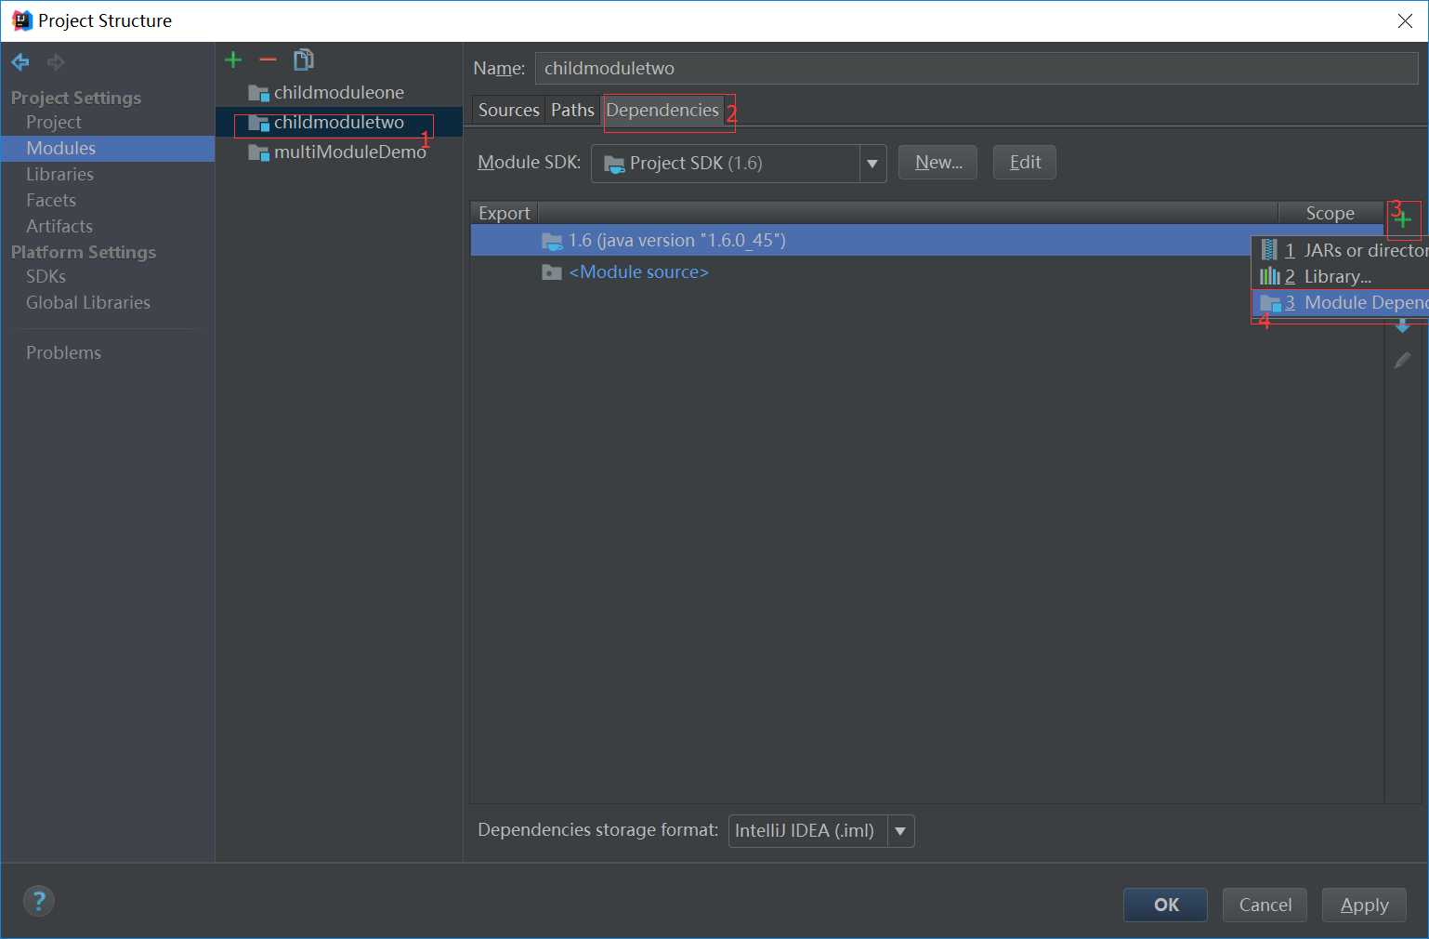Open the help question mark icon
The width and height of the screenshot is (1429, 939).
click(38, 901)
